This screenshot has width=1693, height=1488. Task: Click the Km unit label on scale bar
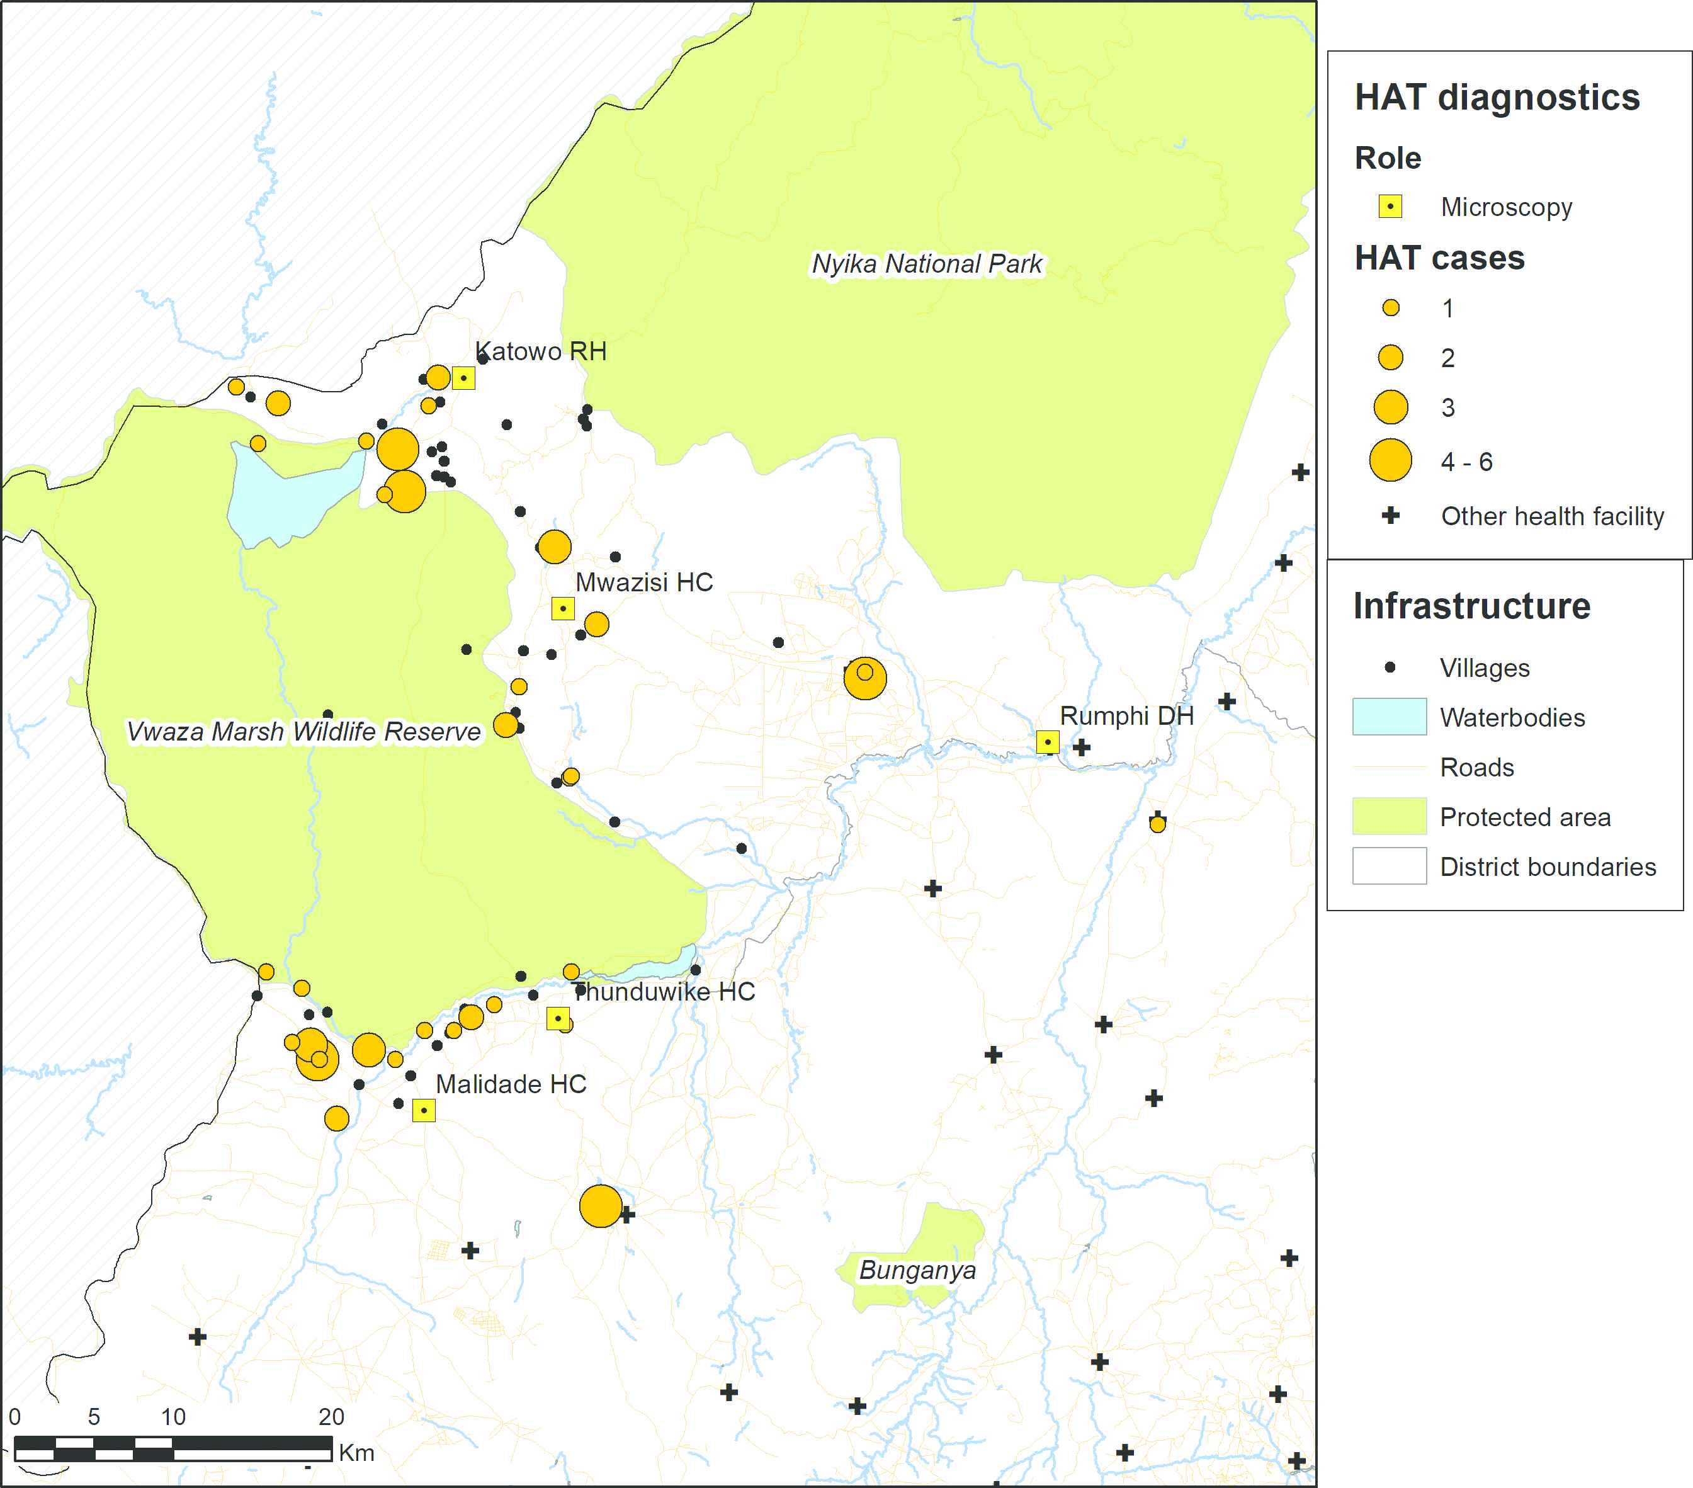[357, 1453]
